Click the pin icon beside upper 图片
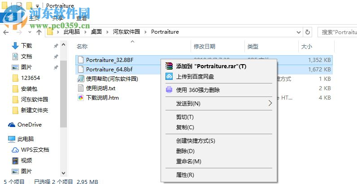The height and width of the screenshot is (184, 357). (56, 67)
